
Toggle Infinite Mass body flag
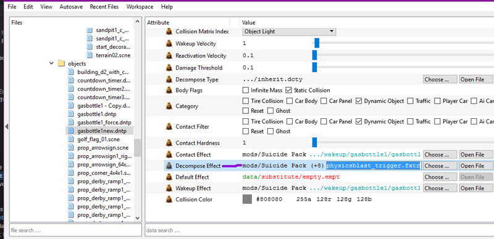pyautogui.click(x=245, y=91)
